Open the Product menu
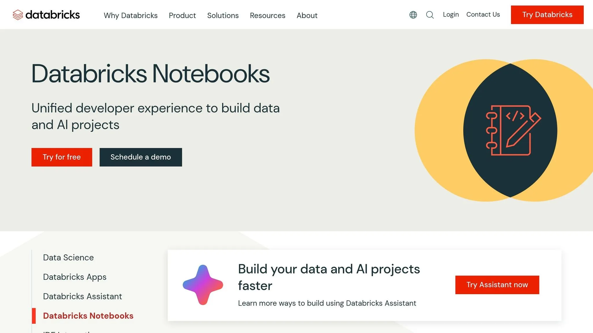 click(x=182, y=15)
